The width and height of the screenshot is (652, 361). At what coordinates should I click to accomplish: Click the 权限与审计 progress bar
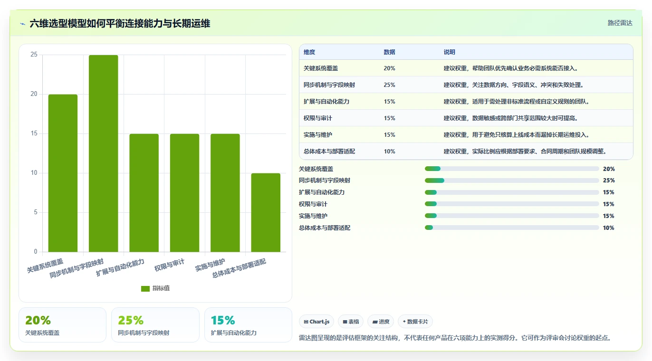point(512,204)
